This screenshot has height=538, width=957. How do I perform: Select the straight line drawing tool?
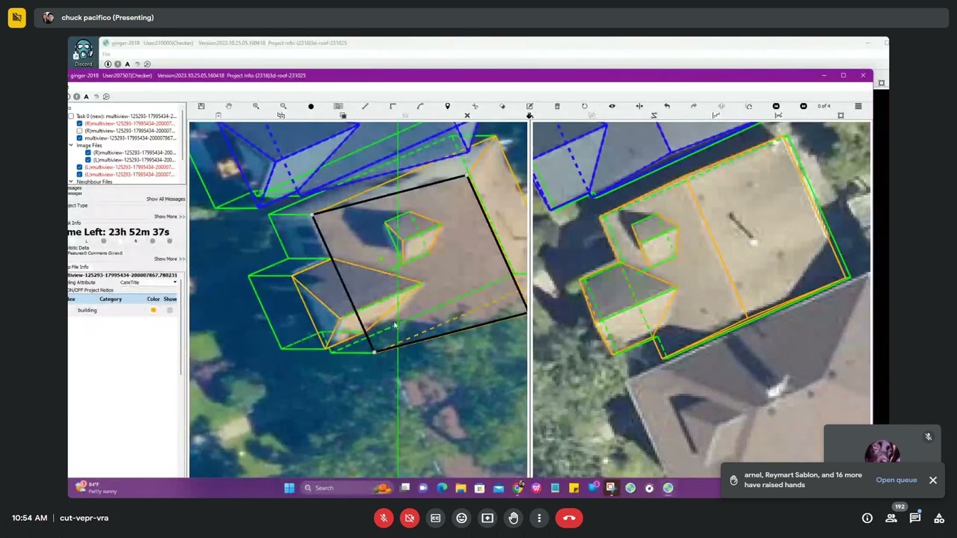[x=365, y=106]
